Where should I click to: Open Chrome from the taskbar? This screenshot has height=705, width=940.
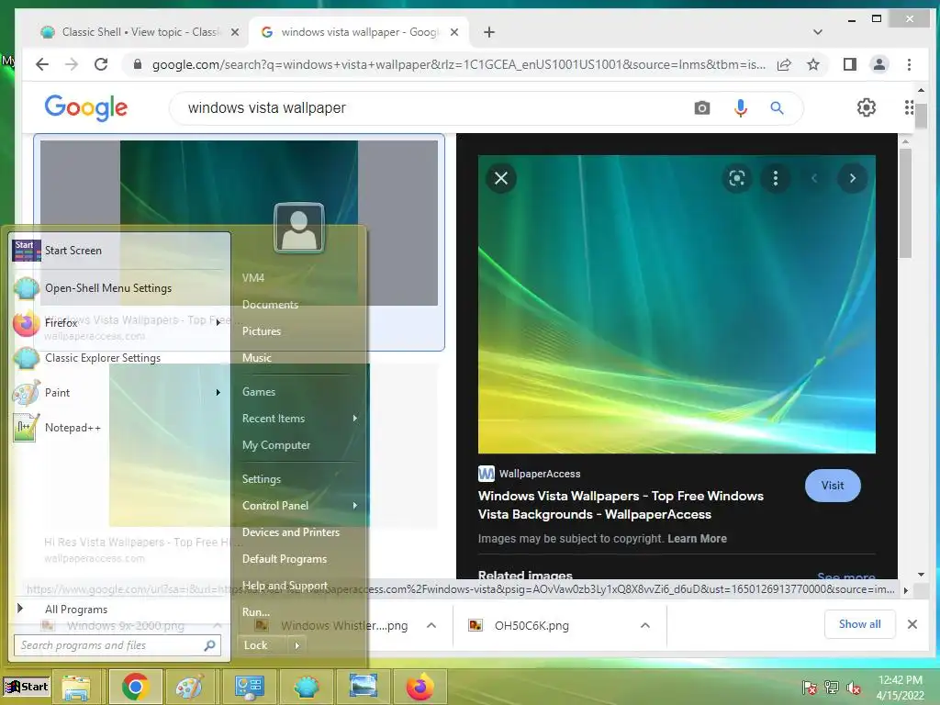pyautogui.click(x=136, y=687)
